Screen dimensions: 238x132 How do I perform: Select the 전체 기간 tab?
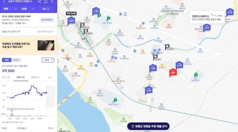coord(21,77)
